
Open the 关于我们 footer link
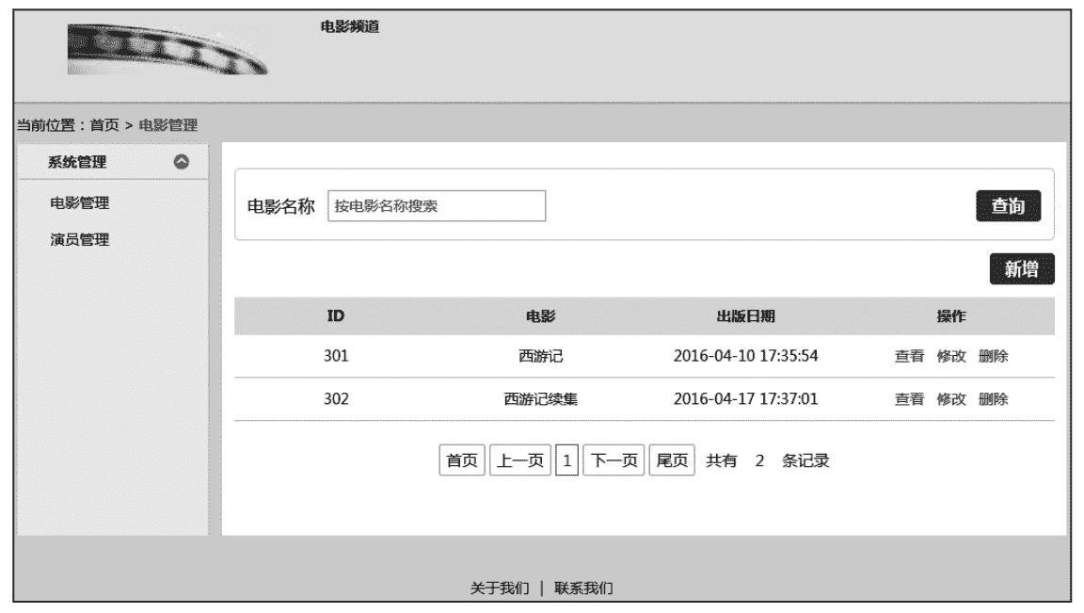tap(500, 589)
